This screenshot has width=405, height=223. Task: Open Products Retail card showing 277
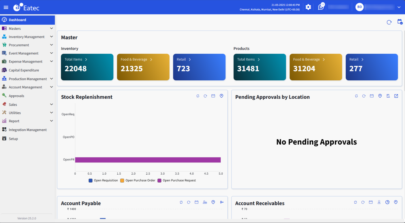pyautogui.click(x=372, y=67)
